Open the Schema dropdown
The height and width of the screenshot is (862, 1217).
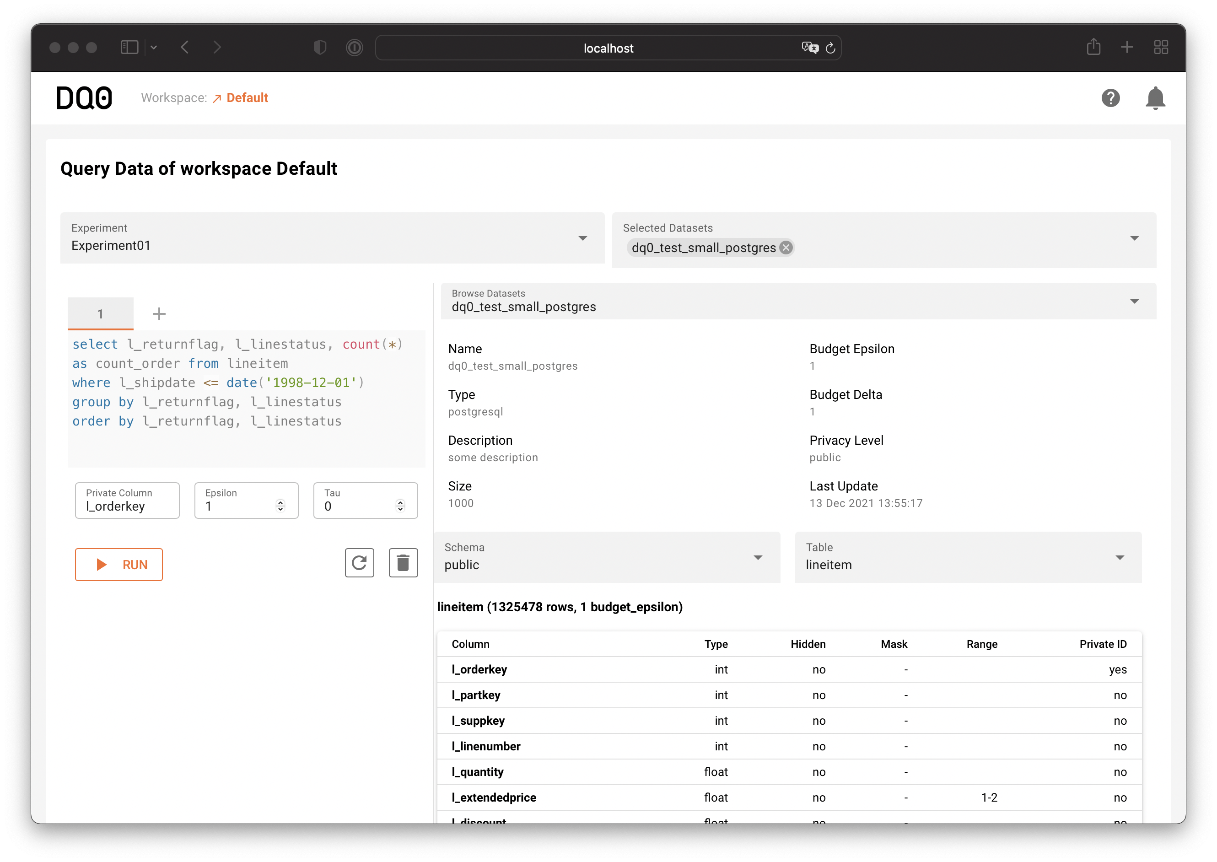[607, 557]
